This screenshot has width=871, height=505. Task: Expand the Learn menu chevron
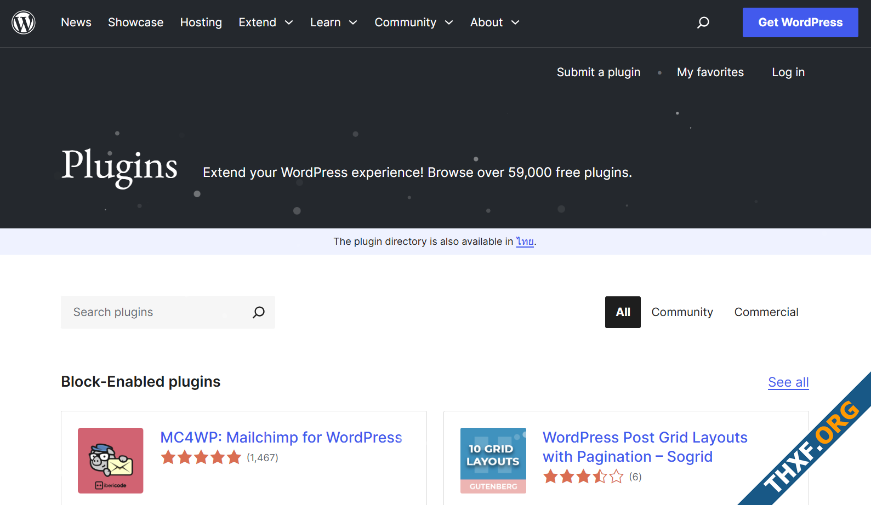[353, 22]
